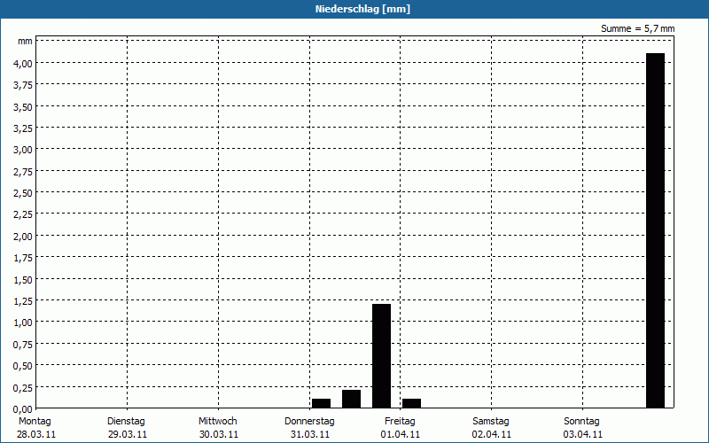This screenshot has width=709, height=443.
Task: Click the 1,75 y-axis value
Action: tap(23, 258)
